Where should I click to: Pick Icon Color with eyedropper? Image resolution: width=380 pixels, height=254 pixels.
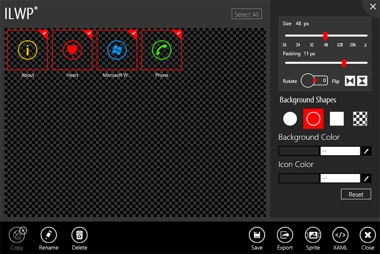(366, 178)
